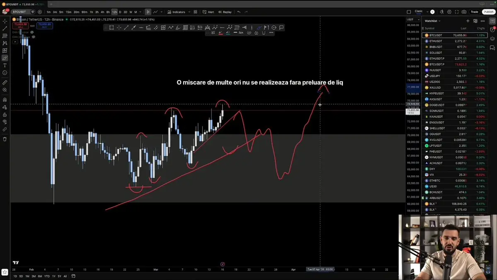Select the zoom in tool
497x280 pixels.
5,90
